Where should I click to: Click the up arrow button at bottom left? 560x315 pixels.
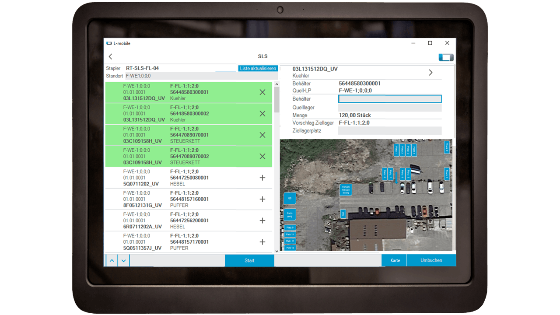point(112,260)
